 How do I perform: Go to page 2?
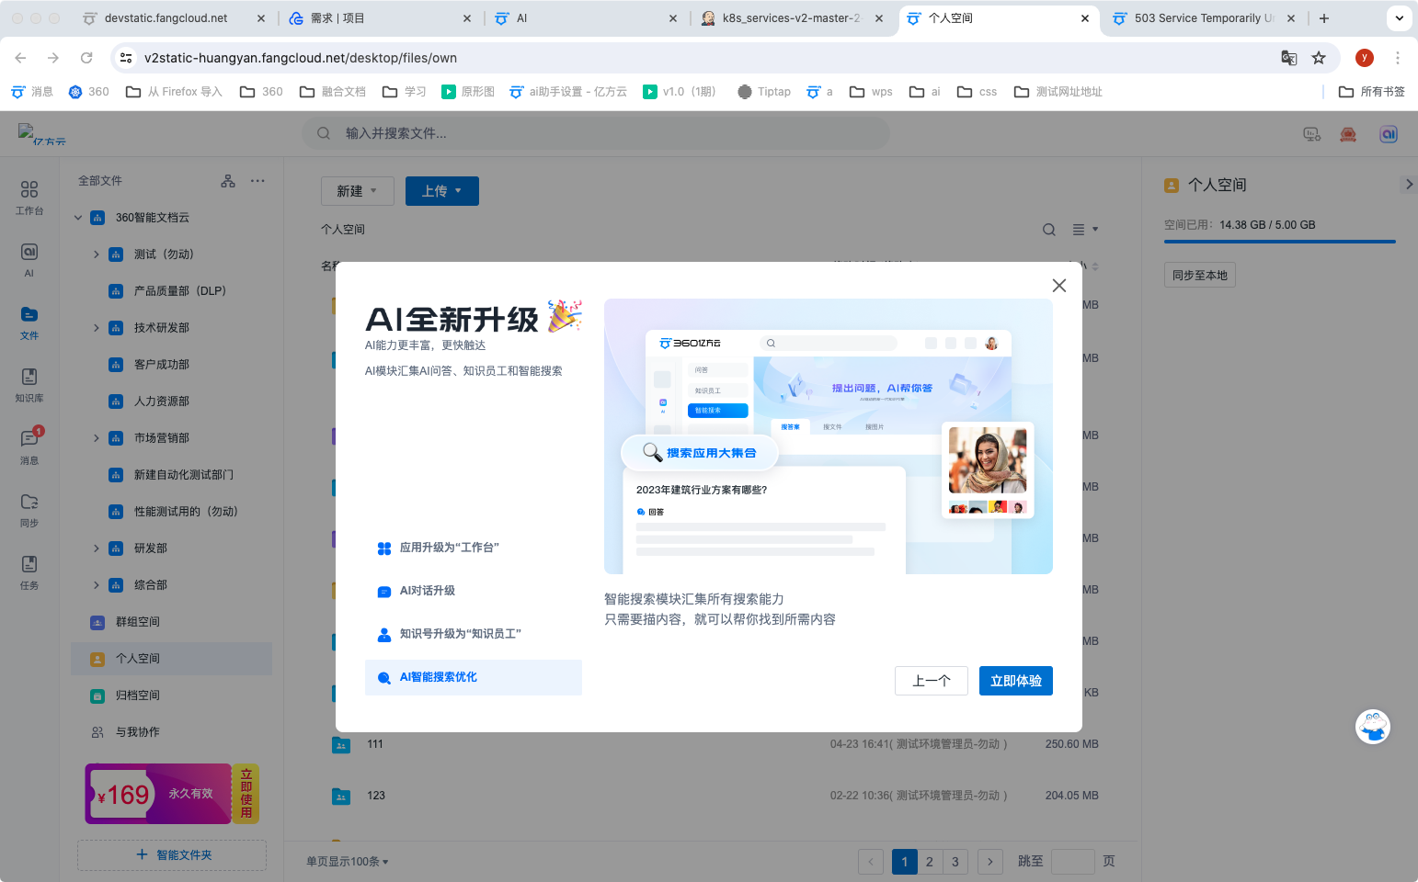(x=930, y=862)
